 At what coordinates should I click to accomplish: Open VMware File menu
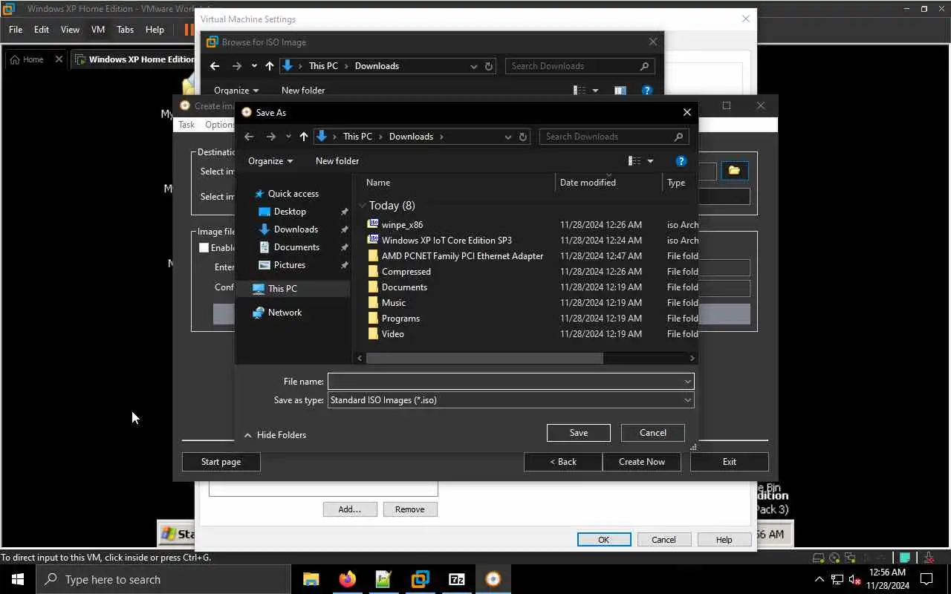coord(16,30)
